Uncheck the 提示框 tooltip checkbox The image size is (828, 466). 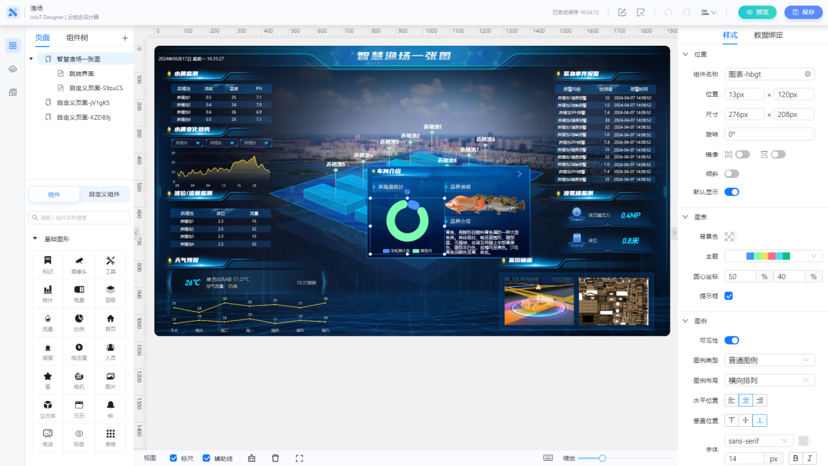pos(729,296)
